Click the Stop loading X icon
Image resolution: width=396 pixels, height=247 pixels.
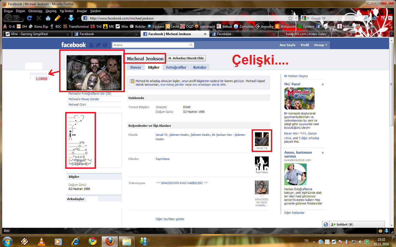(39, 18)
